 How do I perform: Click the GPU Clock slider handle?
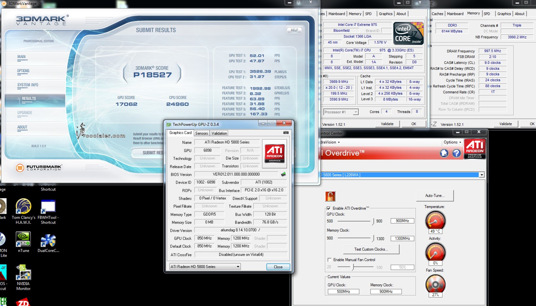coord(373,221)
